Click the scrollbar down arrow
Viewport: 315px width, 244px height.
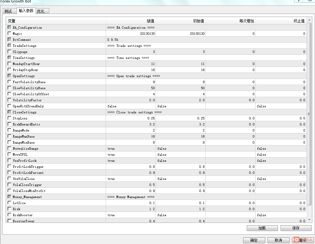tap(309, 220)
